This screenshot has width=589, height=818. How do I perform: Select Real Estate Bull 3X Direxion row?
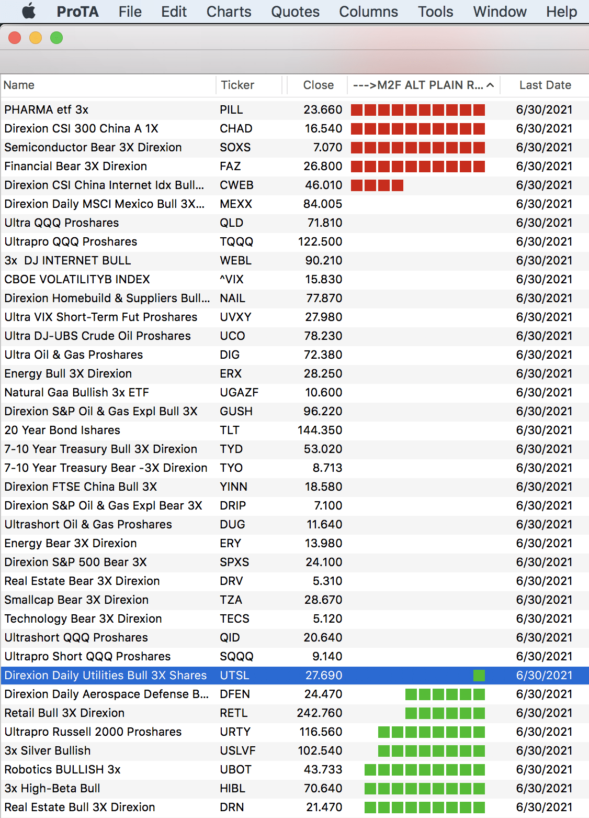pos(294,807)
